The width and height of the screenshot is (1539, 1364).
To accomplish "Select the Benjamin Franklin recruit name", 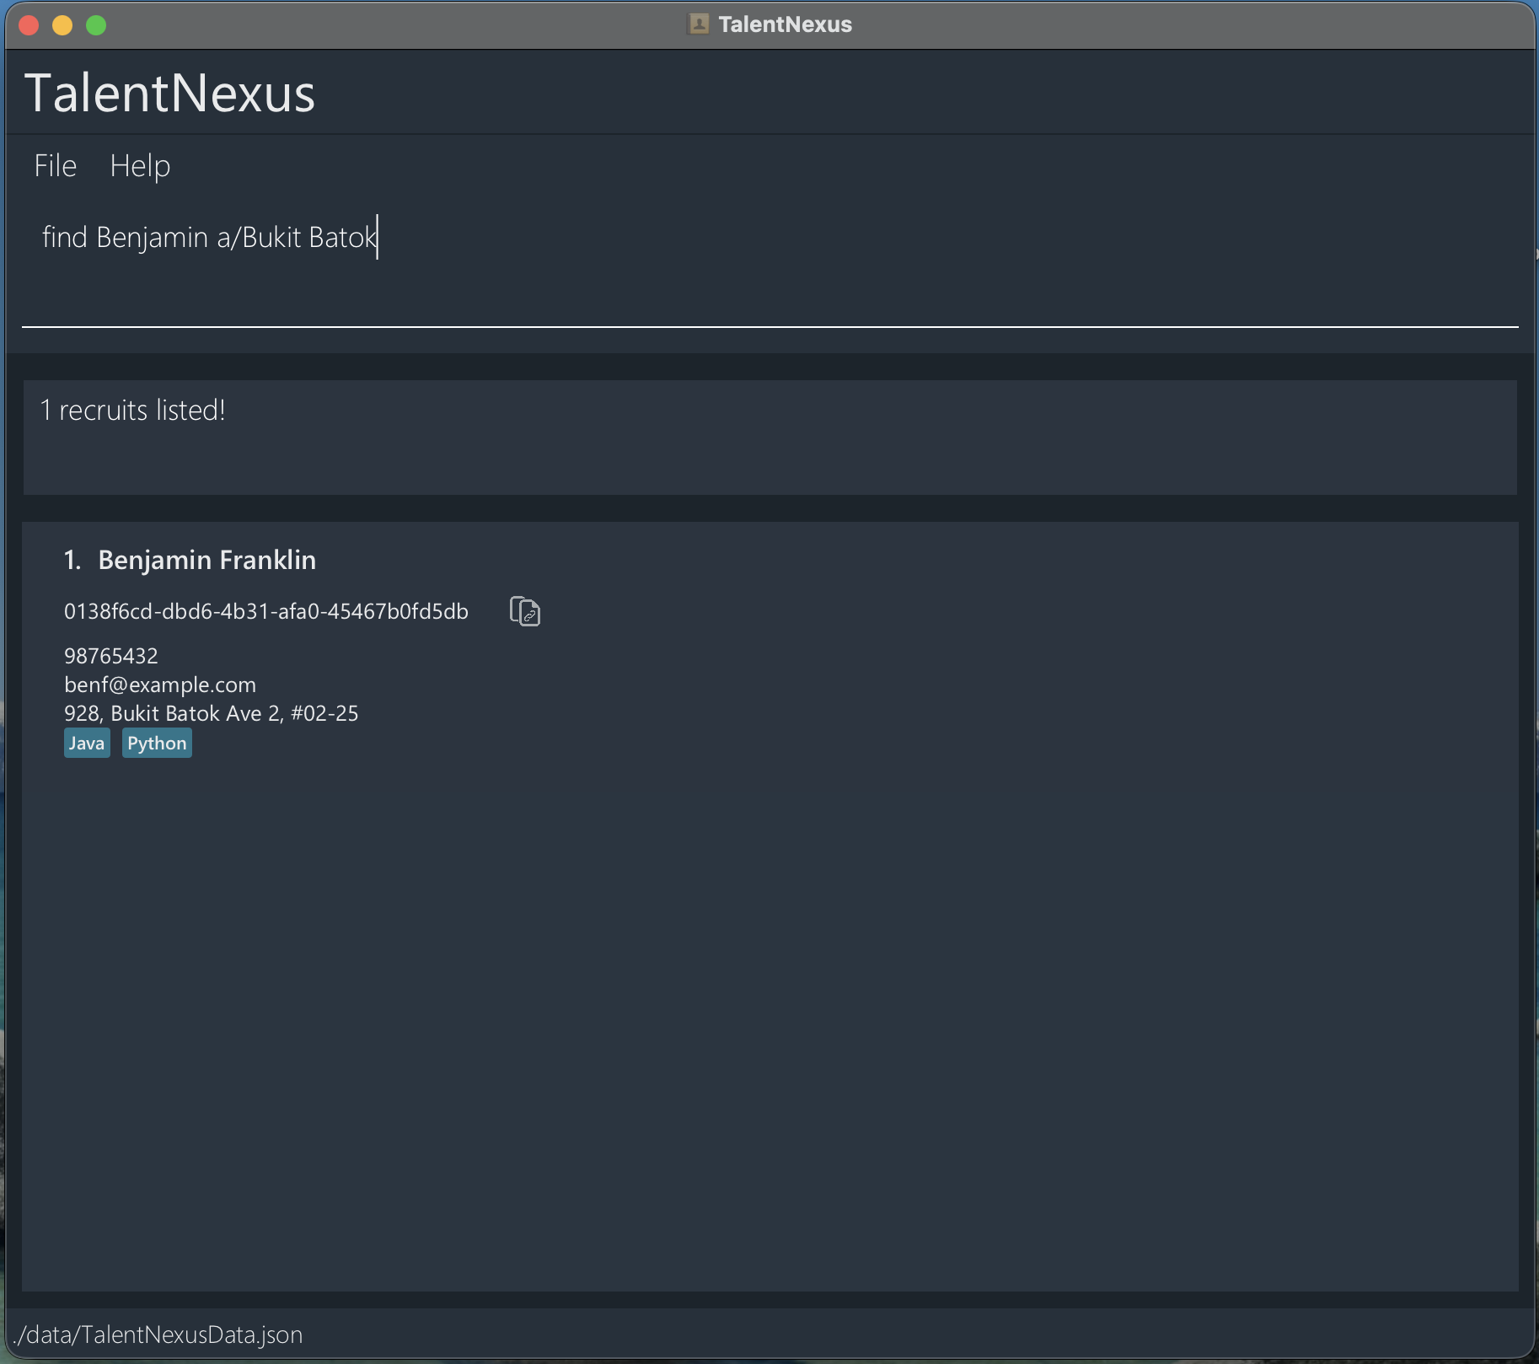I will 206,560.
